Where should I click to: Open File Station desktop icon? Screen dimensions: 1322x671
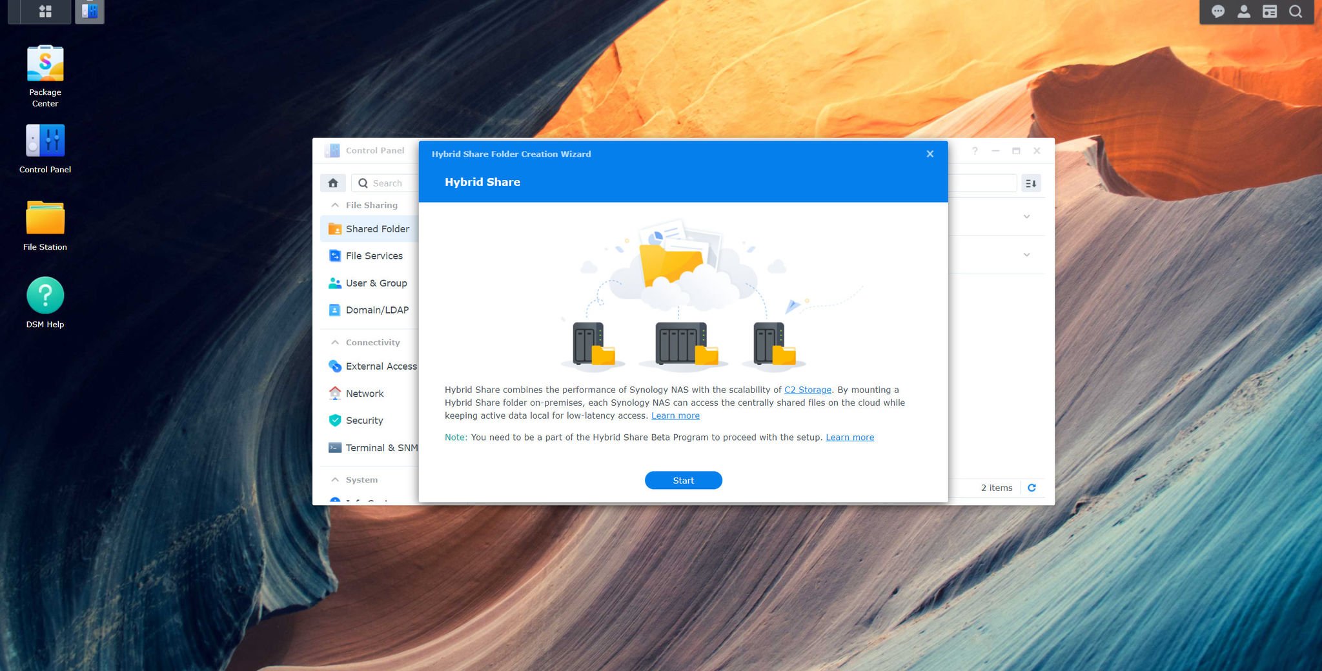click(45, 226)
